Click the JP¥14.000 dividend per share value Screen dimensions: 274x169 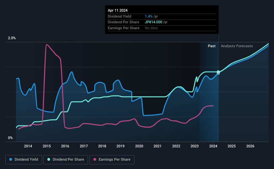pyautogui.click(x=154, y=22)
